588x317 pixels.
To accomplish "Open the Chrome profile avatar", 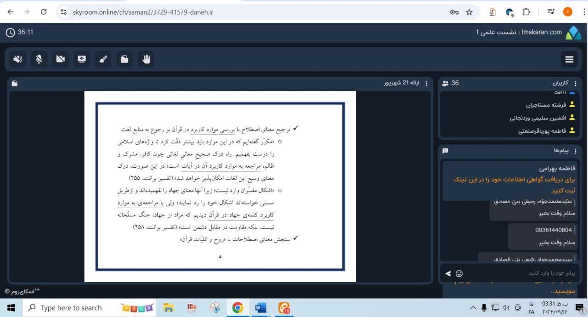I will click(568, 12).
